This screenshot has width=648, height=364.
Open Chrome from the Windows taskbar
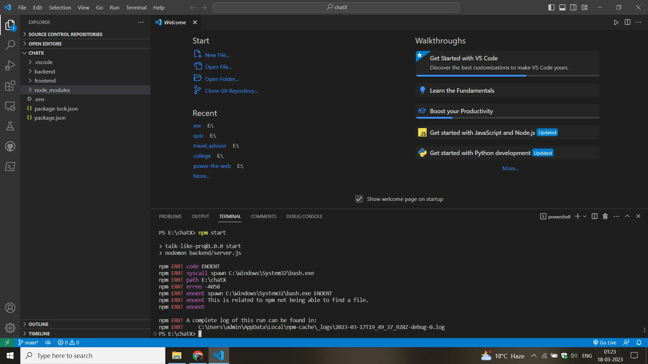click(198, 356)
